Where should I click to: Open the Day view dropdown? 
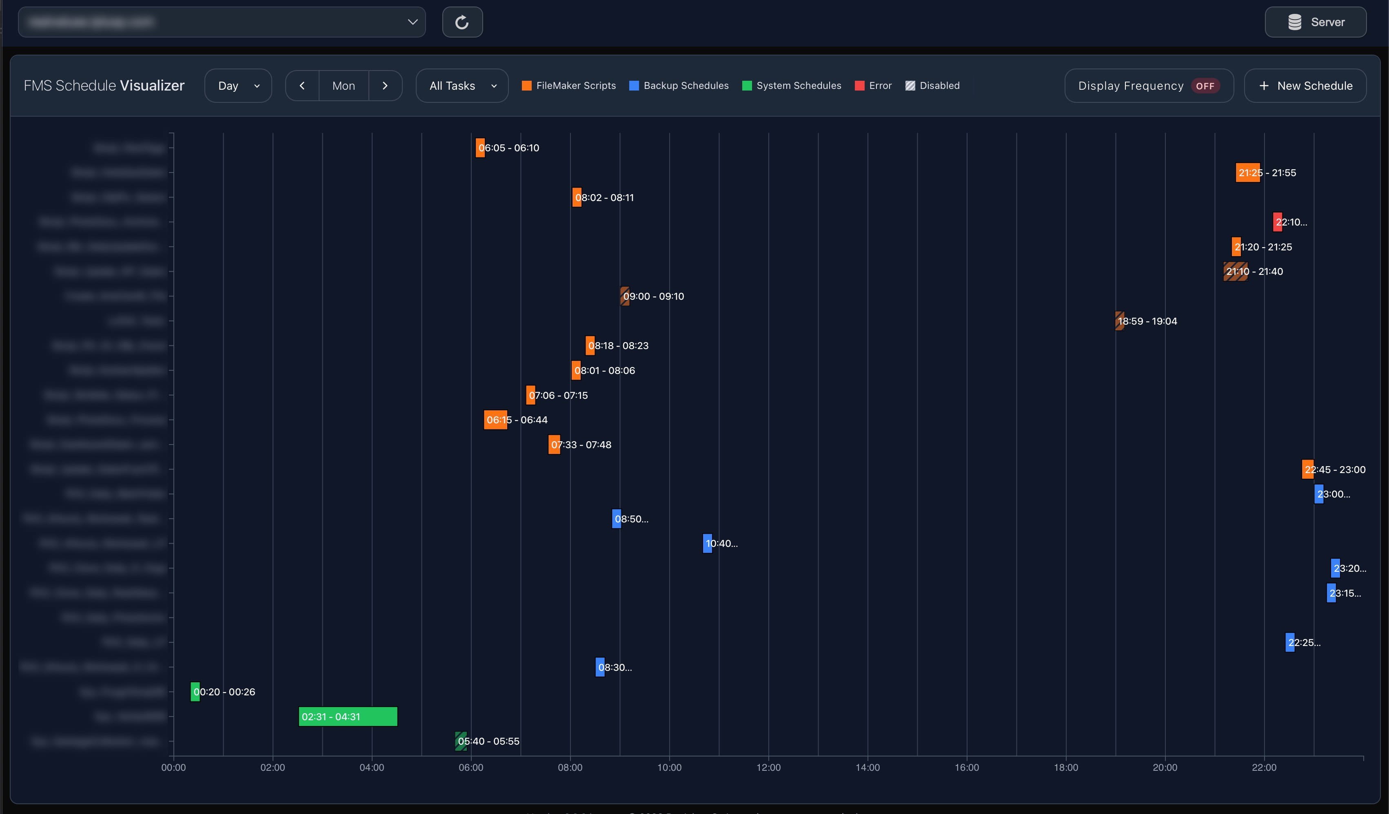coord(238,85)
